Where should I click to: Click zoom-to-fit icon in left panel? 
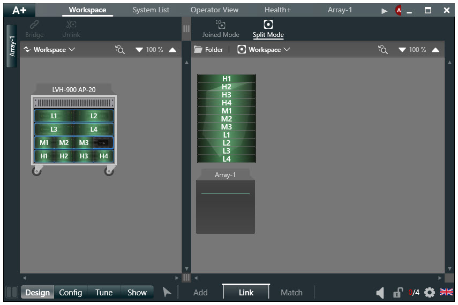pos(120,50)
